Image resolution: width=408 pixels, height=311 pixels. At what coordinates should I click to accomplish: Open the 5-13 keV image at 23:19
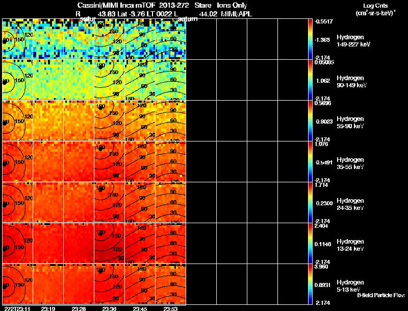[48, 284]
